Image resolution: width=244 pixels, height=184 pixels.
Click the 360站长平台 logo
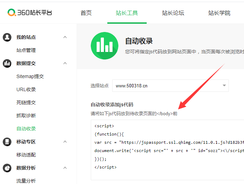[30, 13]
